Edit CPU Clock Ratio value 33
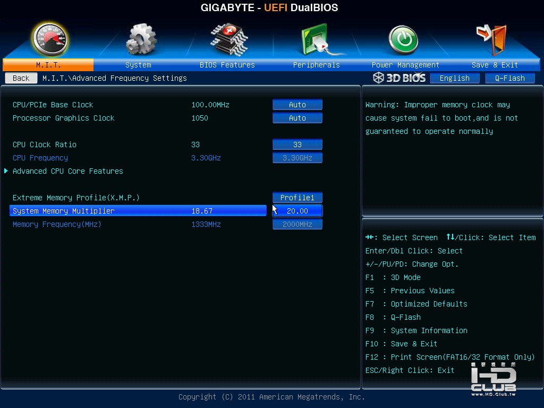Screen dimensions: 544x408 [297, 144]
